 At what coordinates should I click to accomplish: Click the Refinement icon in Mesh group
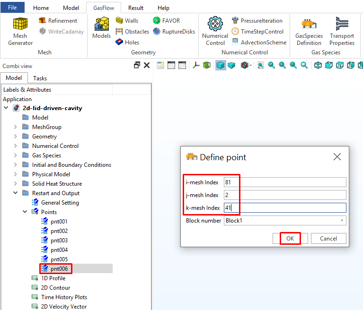click(43, 20)
